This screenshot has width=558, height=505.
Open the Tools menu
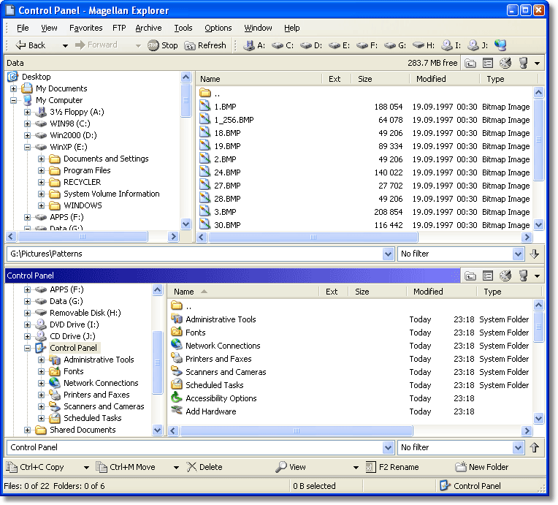tap(183, 28)
